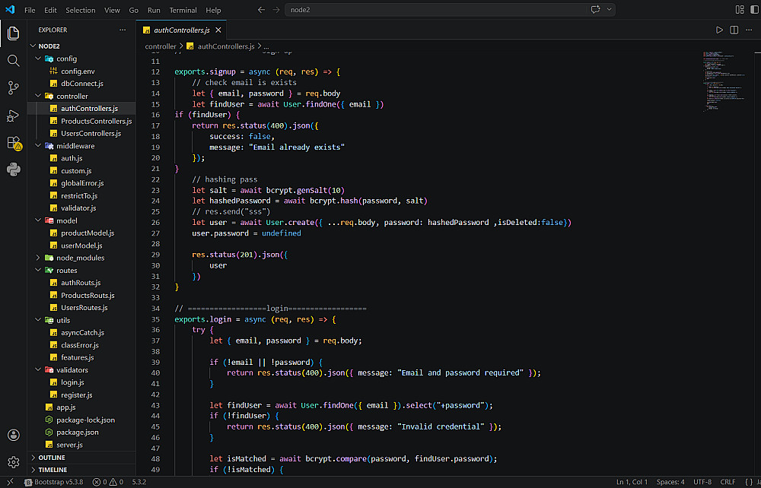Open the Manage gear icon
This screenshot has width=761, height=488.
[x=13, y=462]
